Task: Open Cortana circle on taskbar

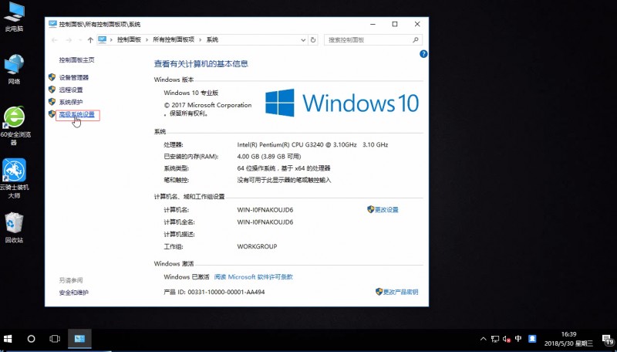Action: coord(31,339)
